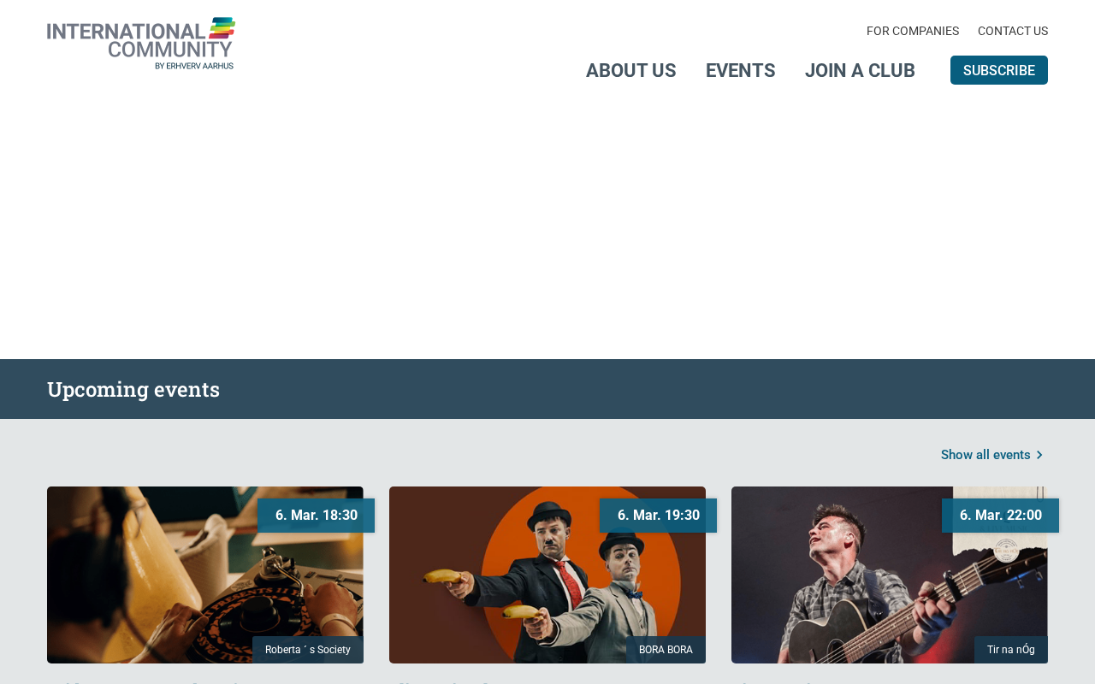
Task: Select the BORA BORA venue label
Action: 666,650
